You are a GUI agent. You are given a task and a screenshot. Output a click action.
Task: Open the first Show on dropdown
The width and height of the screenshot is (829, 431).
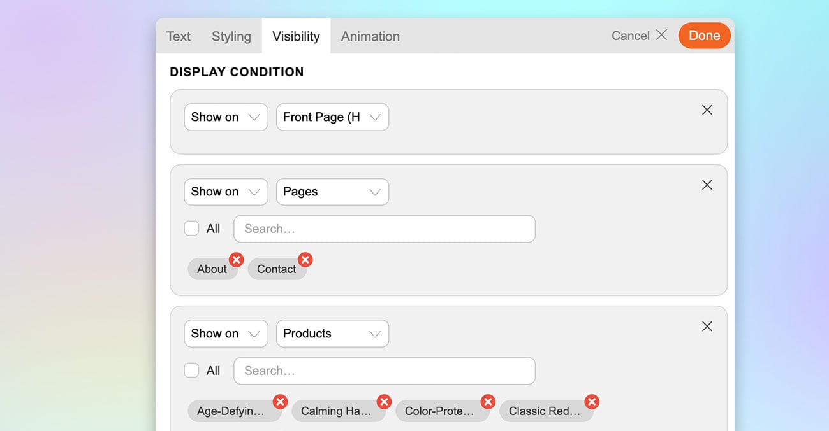(x=226, y=117)
